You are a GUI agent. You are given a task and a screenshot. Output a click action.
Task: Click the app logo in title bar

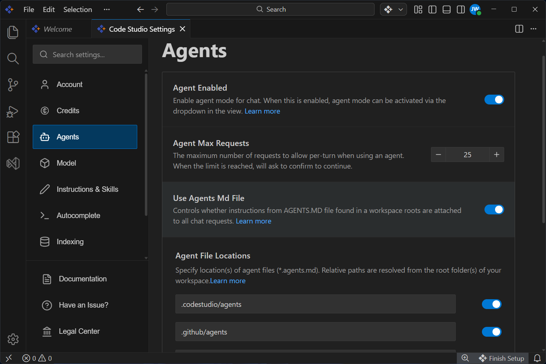[x=9, y=9]
